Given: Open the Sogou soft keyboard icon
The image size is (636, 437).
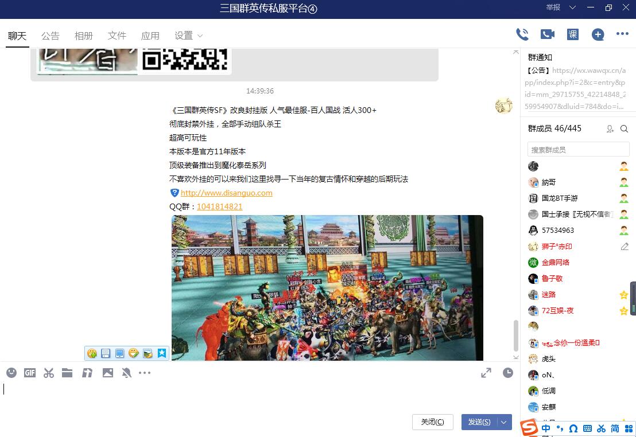Looking at the screenshot, I should (587, 428).
